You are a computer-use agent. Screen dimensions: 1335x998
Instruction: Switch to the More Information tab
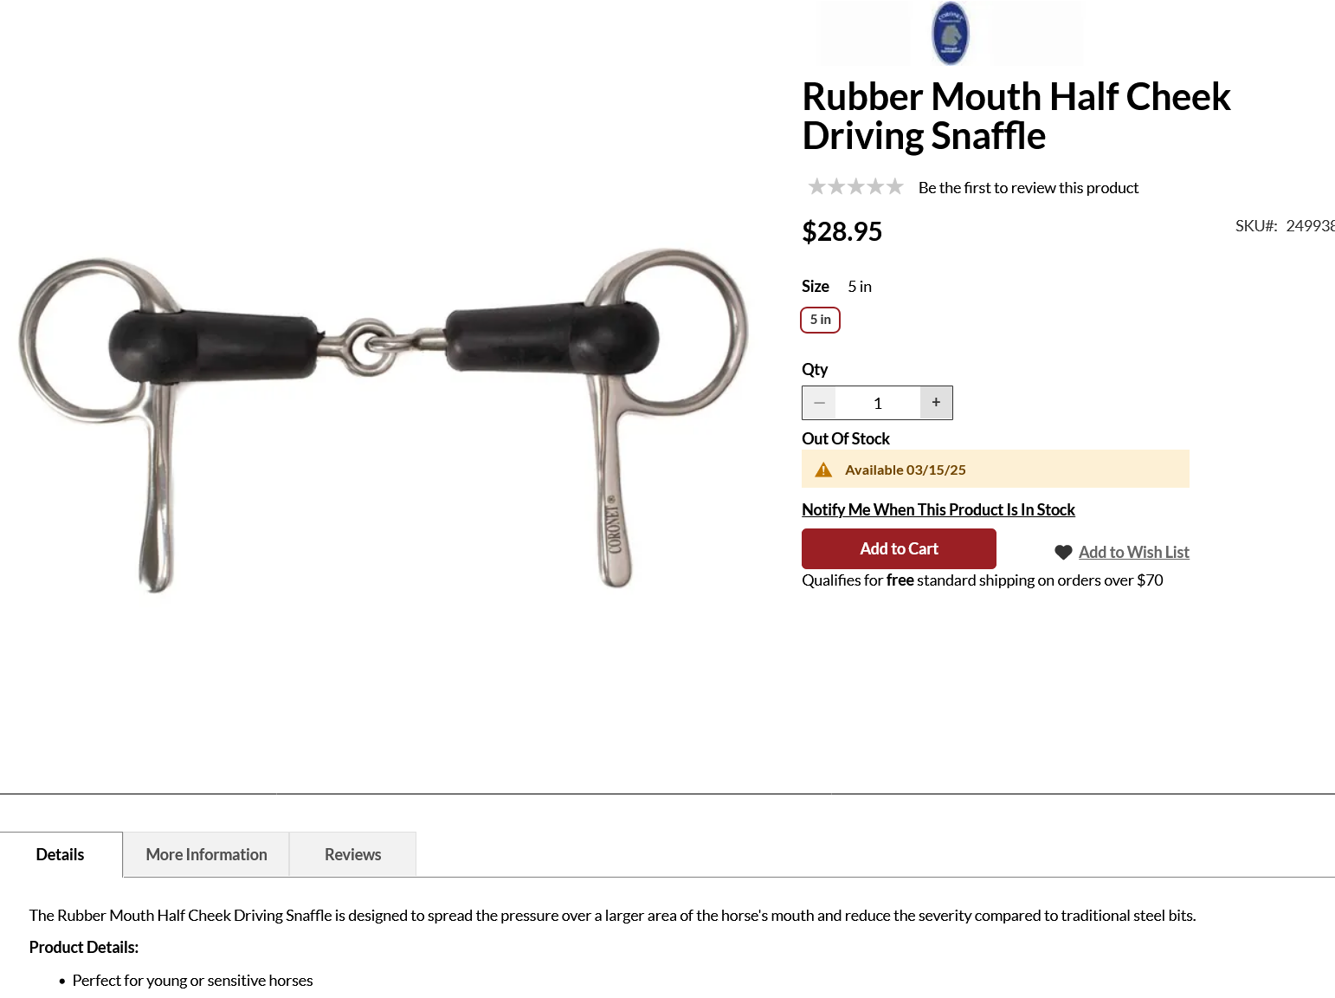(206, 855)
